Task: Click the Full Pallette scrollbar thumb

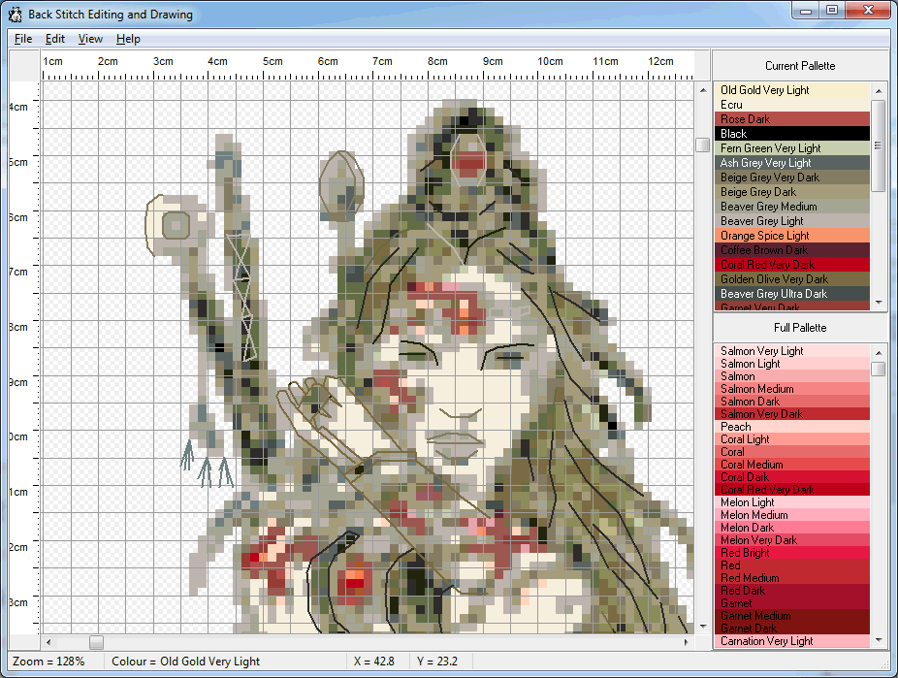Action: tap(878, 369)
